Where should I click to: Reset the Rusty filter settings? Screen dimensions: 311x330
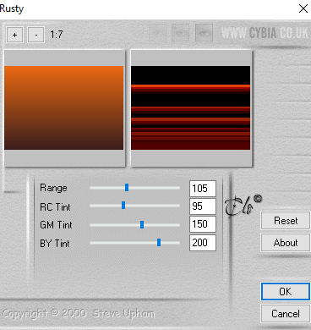coord(286,221)
